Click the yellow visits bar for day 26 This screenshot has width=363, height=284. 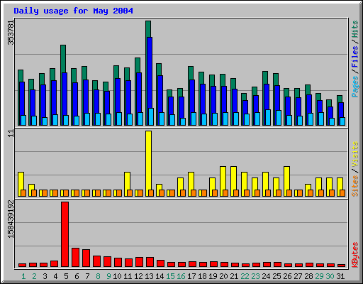pos(286,178)
